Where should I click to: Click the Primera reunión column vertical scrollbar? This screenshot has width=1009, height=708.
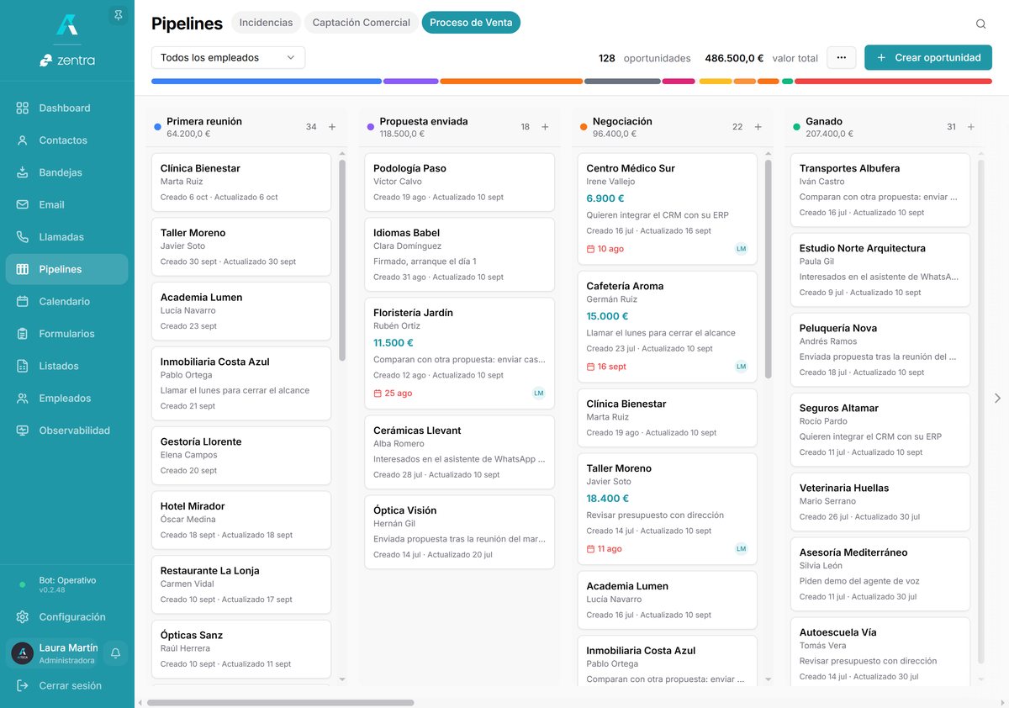pos(342,261)
